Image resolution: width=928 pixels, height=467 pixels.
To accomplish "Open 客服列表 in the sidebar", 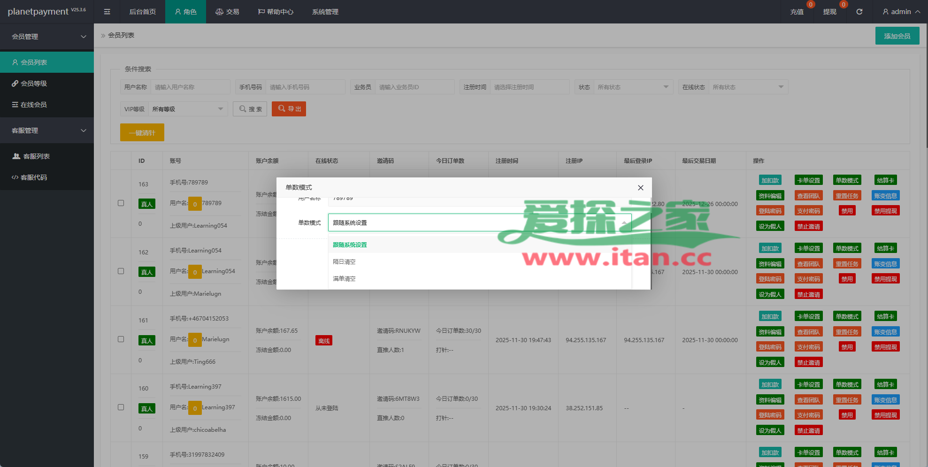I will (36, 156).
